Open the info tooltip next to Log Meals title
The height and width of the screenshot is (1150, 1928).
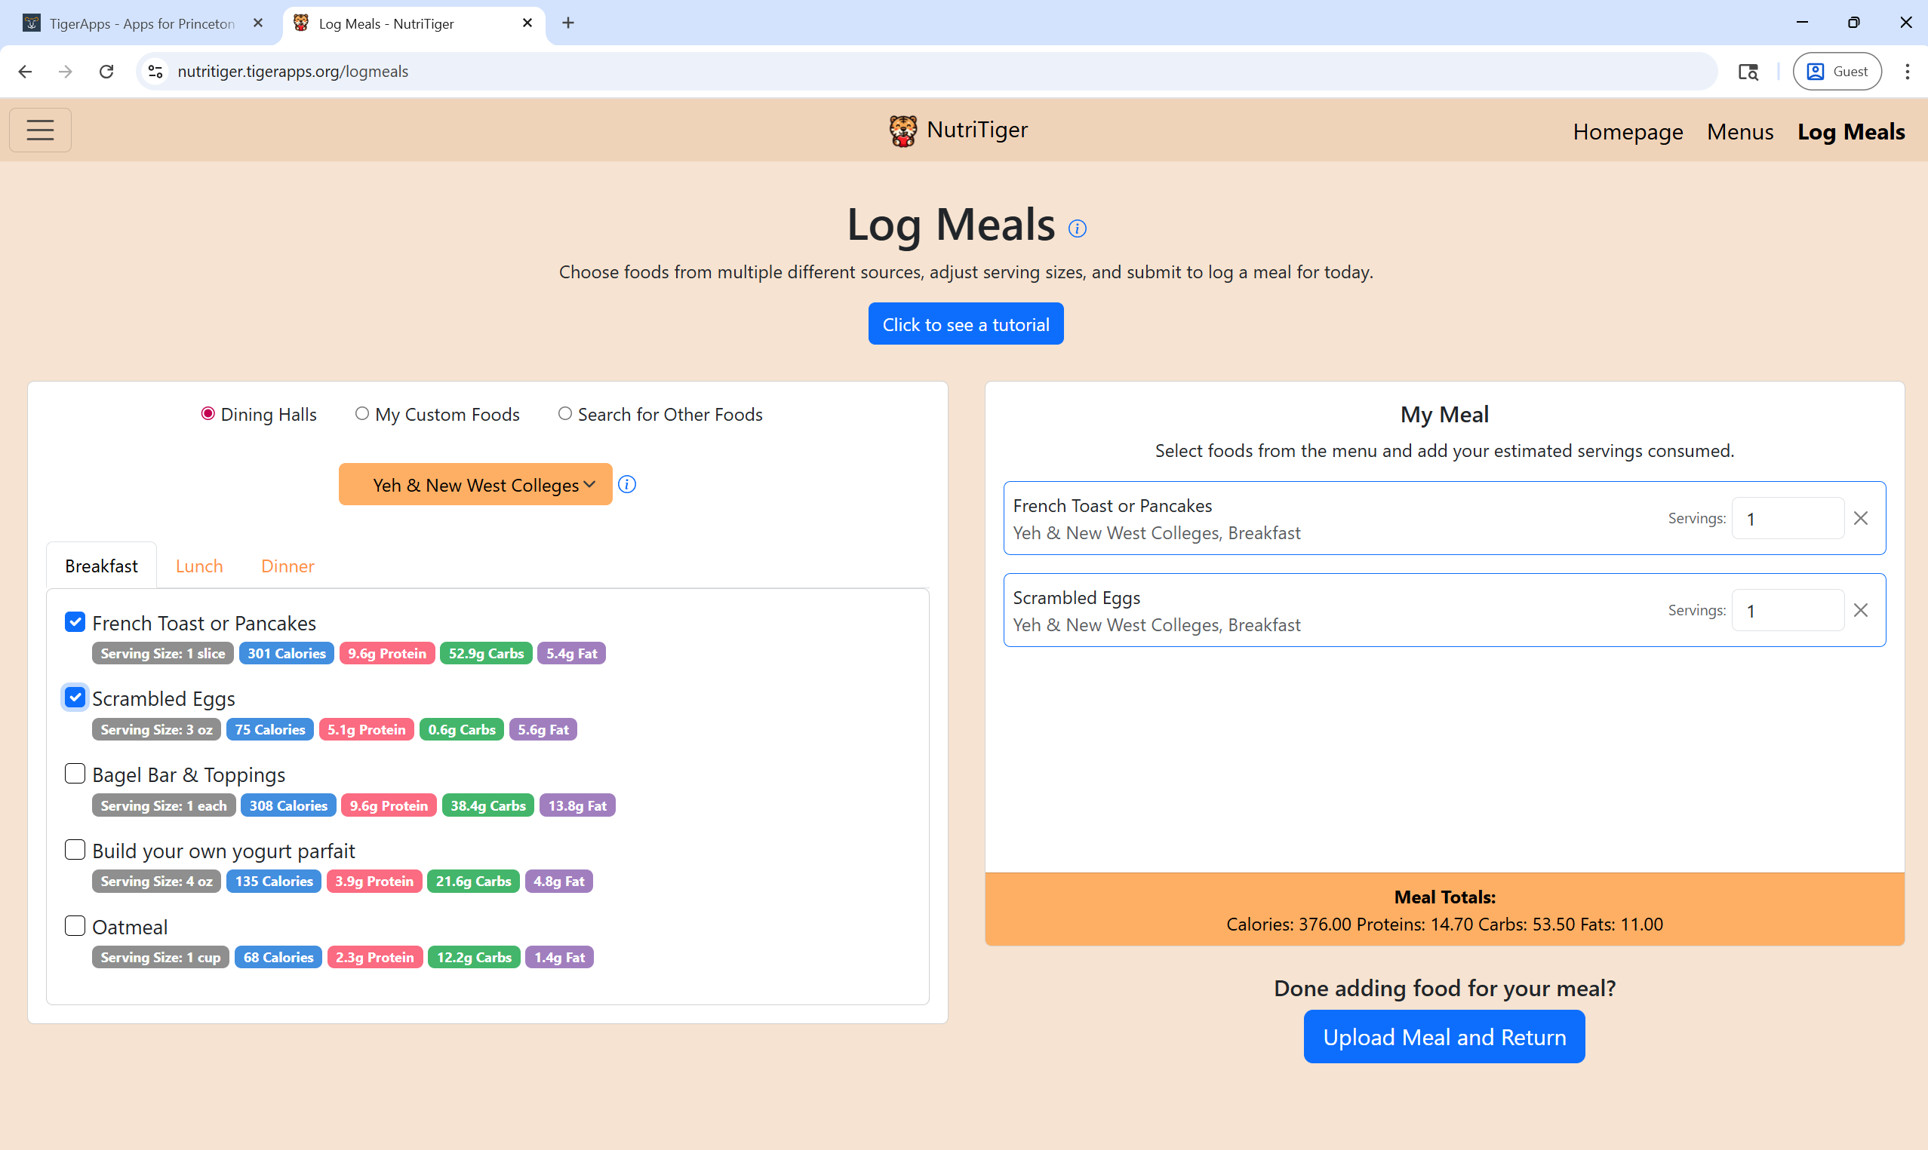point(1078,228)
